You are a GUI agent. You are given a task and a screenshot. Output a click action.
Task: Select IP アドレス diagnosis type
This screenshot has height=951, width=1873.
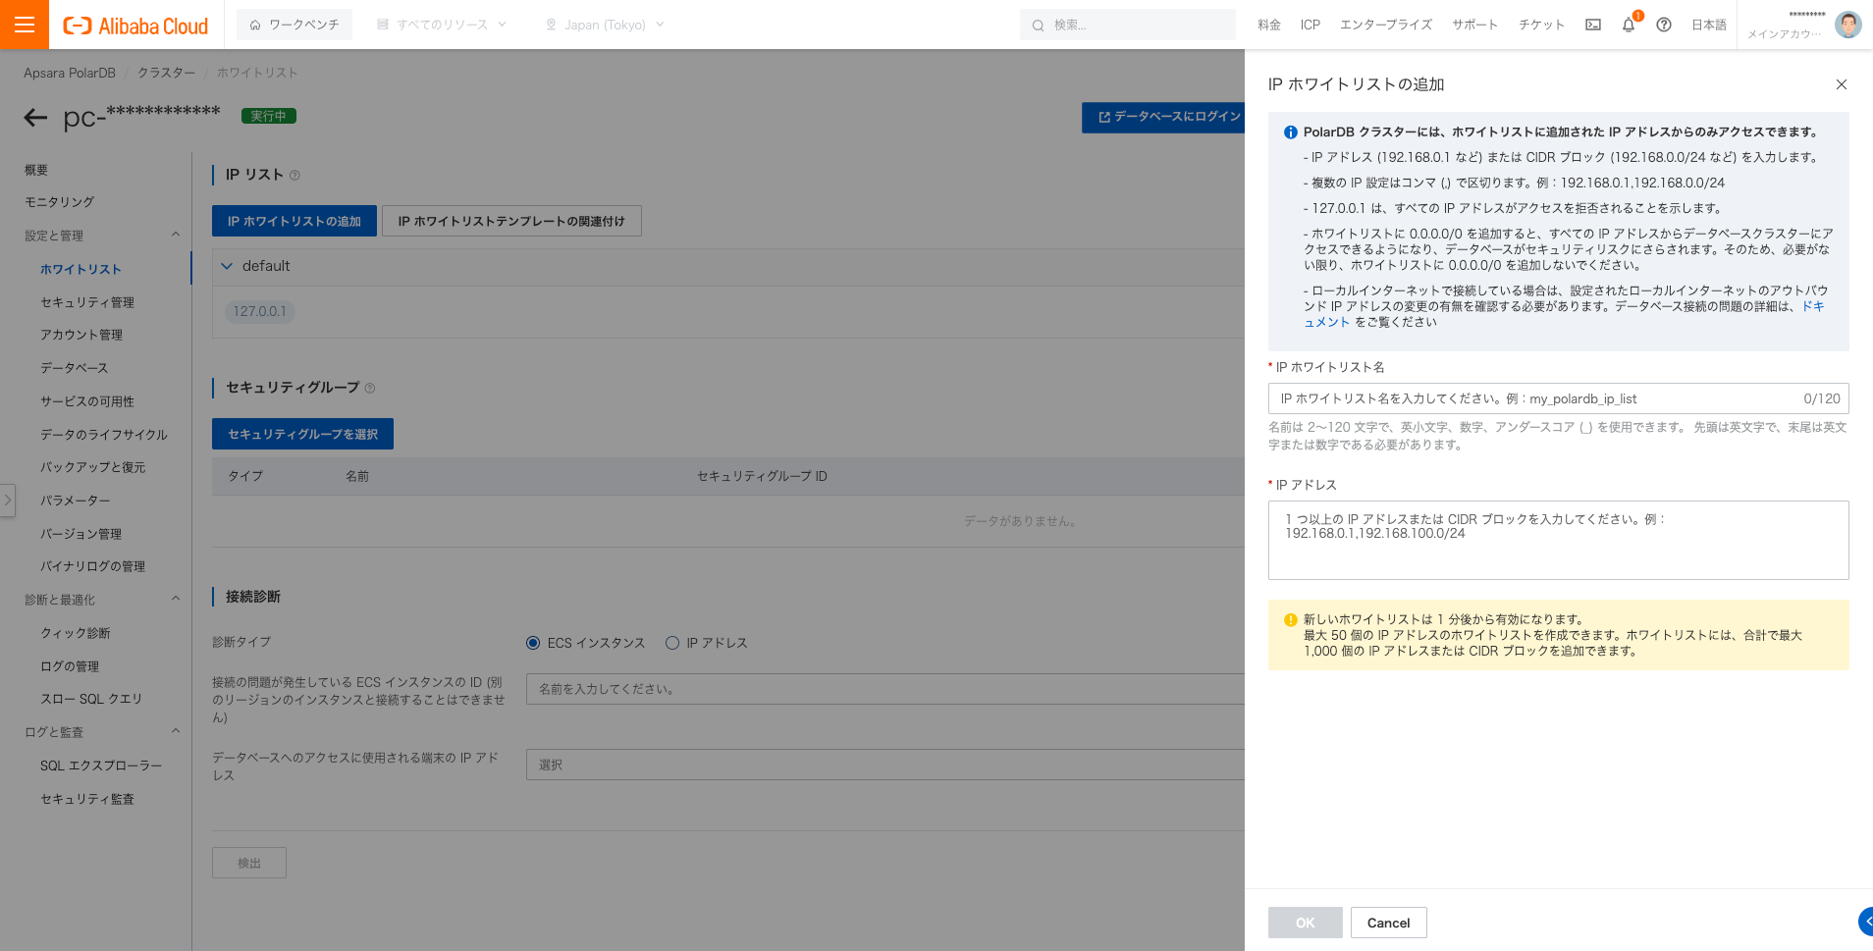click(x=672, y=643)
